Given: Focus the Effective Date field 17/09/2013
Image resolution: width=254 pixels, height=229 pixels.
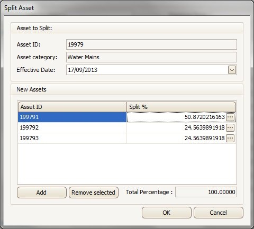Looking at the screenshot, I should [147, 70].
